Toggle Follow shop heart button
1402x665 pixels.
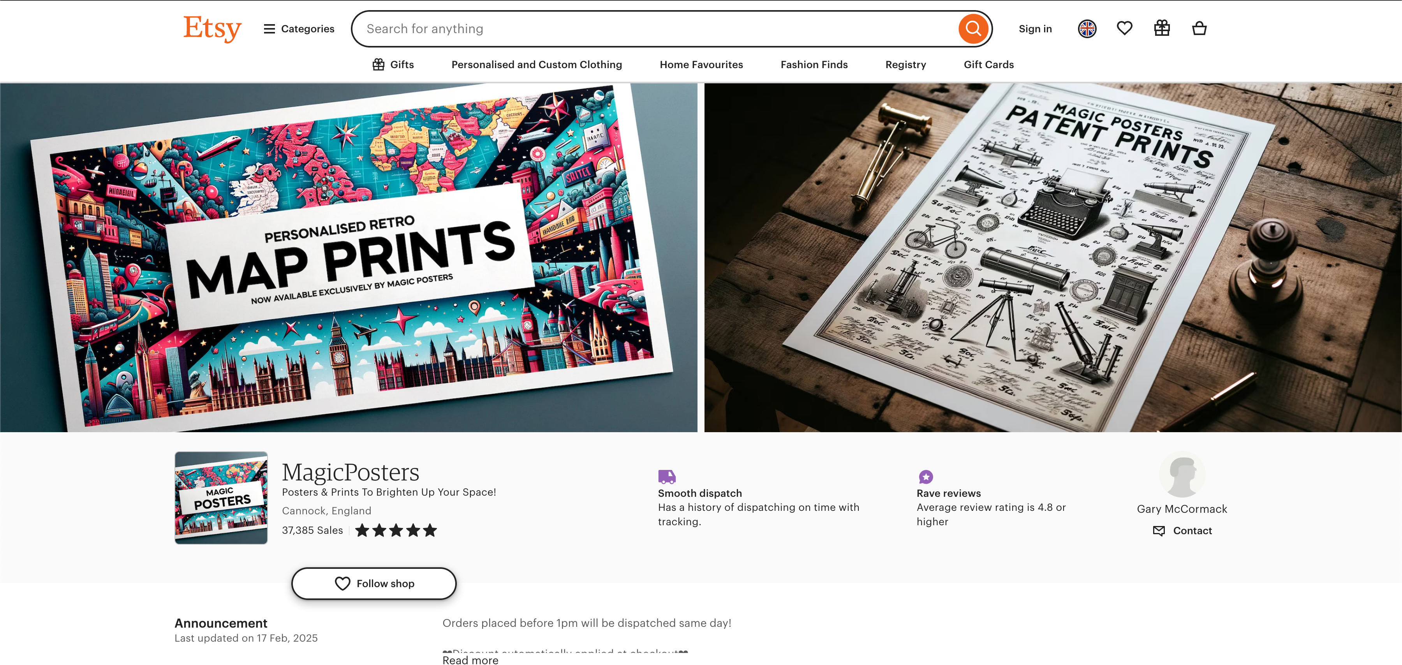(x=373, y=583)
